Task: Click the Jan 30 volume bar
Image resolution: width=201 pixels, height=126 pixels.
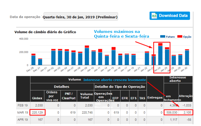Action: (x=187, y=58)
